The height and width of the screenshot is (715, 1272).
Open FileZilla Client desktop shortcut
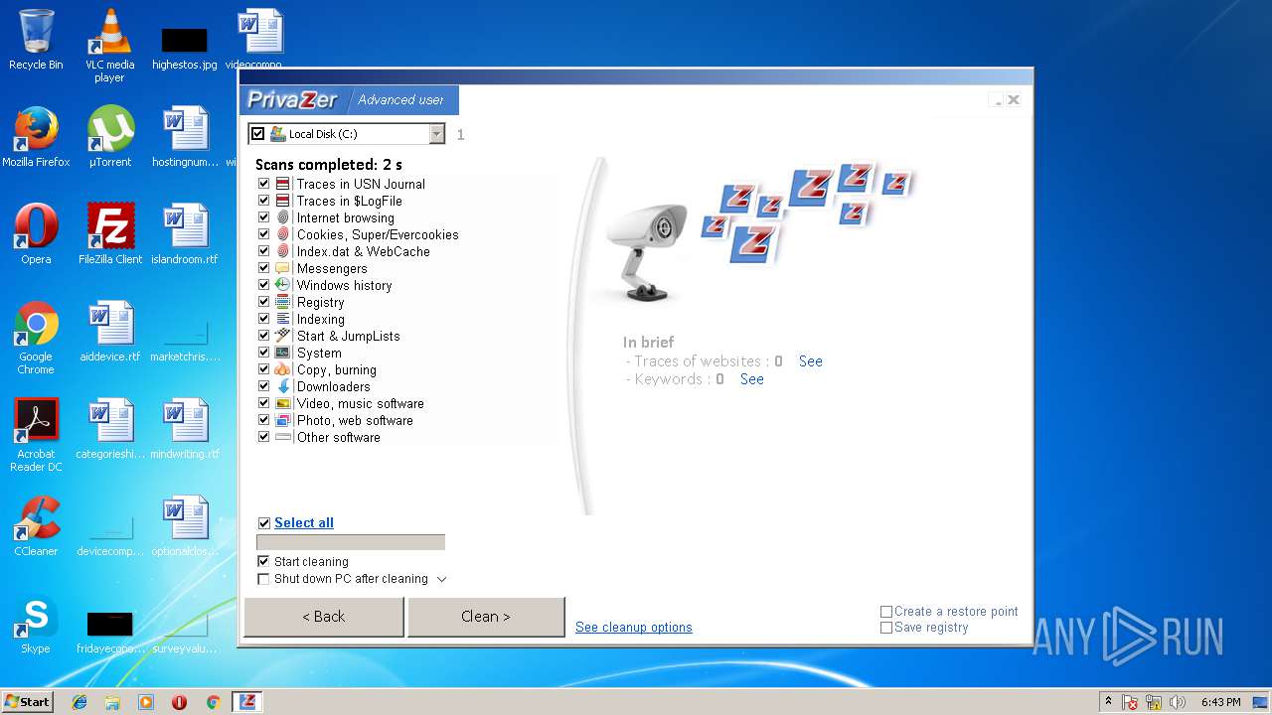click(x=109, y=234)
